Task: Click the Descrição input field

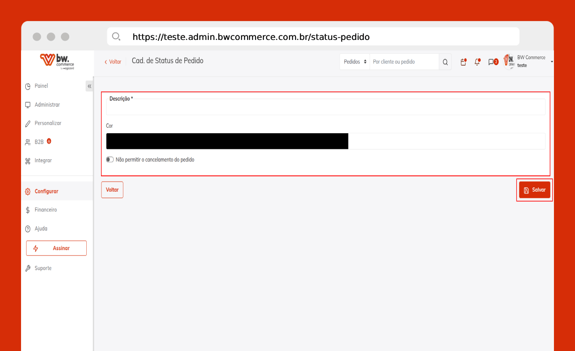Action: point(325,108)
